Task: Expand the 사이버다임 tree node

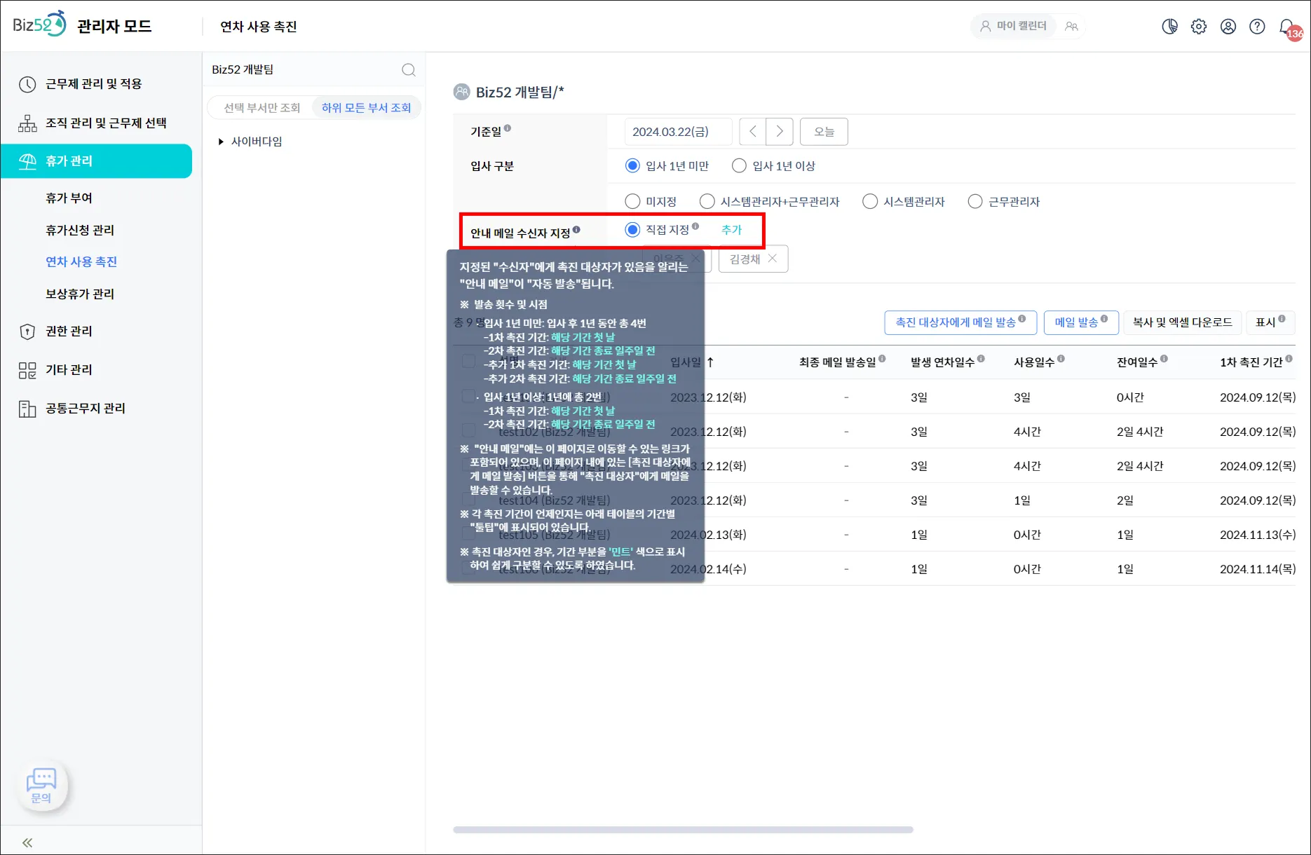Action: click(x=221, y=142)
